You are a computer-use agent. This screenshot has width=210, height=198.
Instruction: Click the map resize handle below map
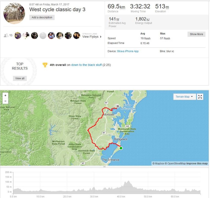104,167
